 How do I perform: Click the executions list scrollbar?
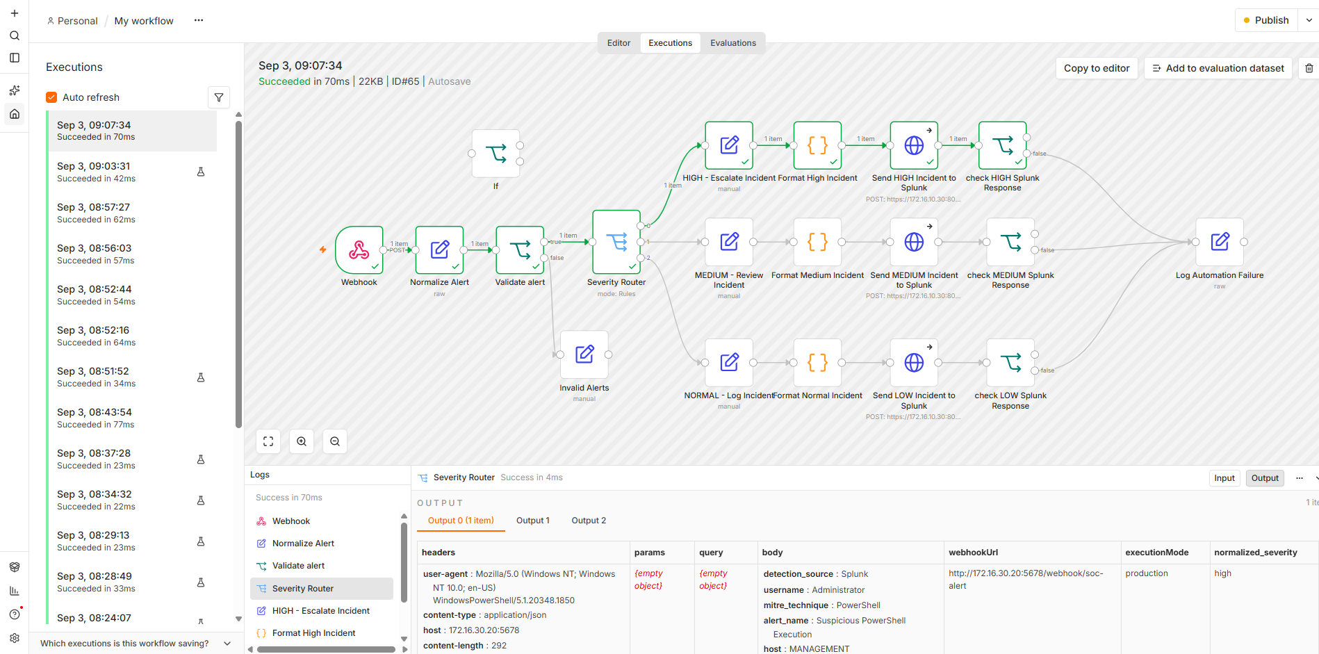pyautogui.click(x=238, y=275)
